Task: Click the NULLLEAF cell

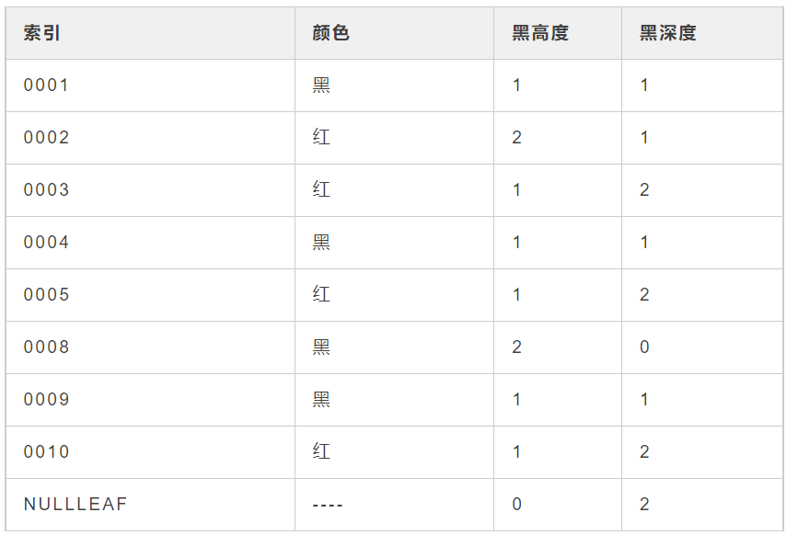Action: click(x=75, y=505)
